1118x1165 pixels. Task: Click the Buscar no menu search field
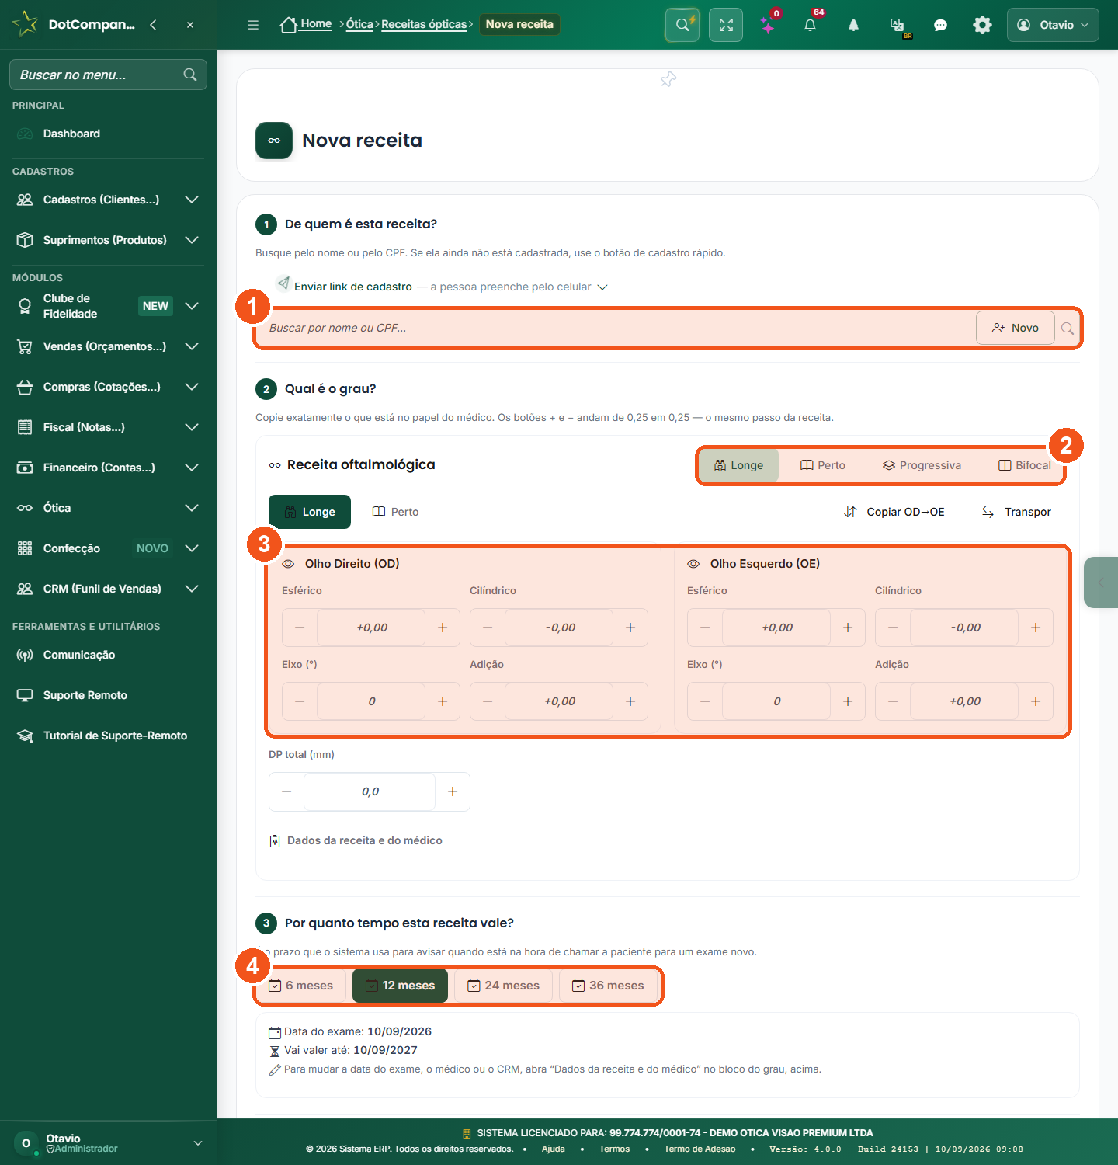pyautogui.click(x=108, y=75)
